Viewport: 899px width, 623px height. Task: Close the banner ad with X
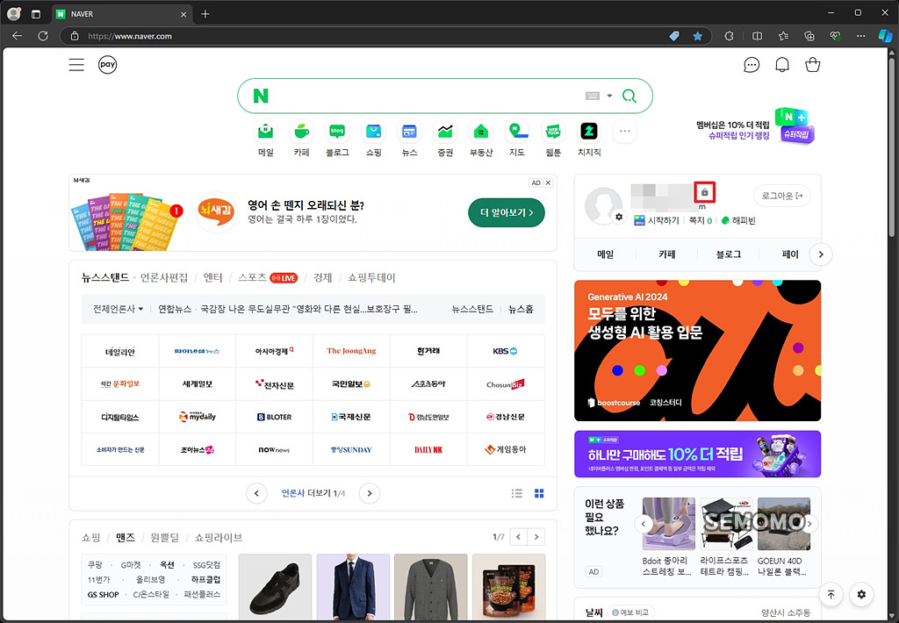pyautogui.click(x=548, y=183)
